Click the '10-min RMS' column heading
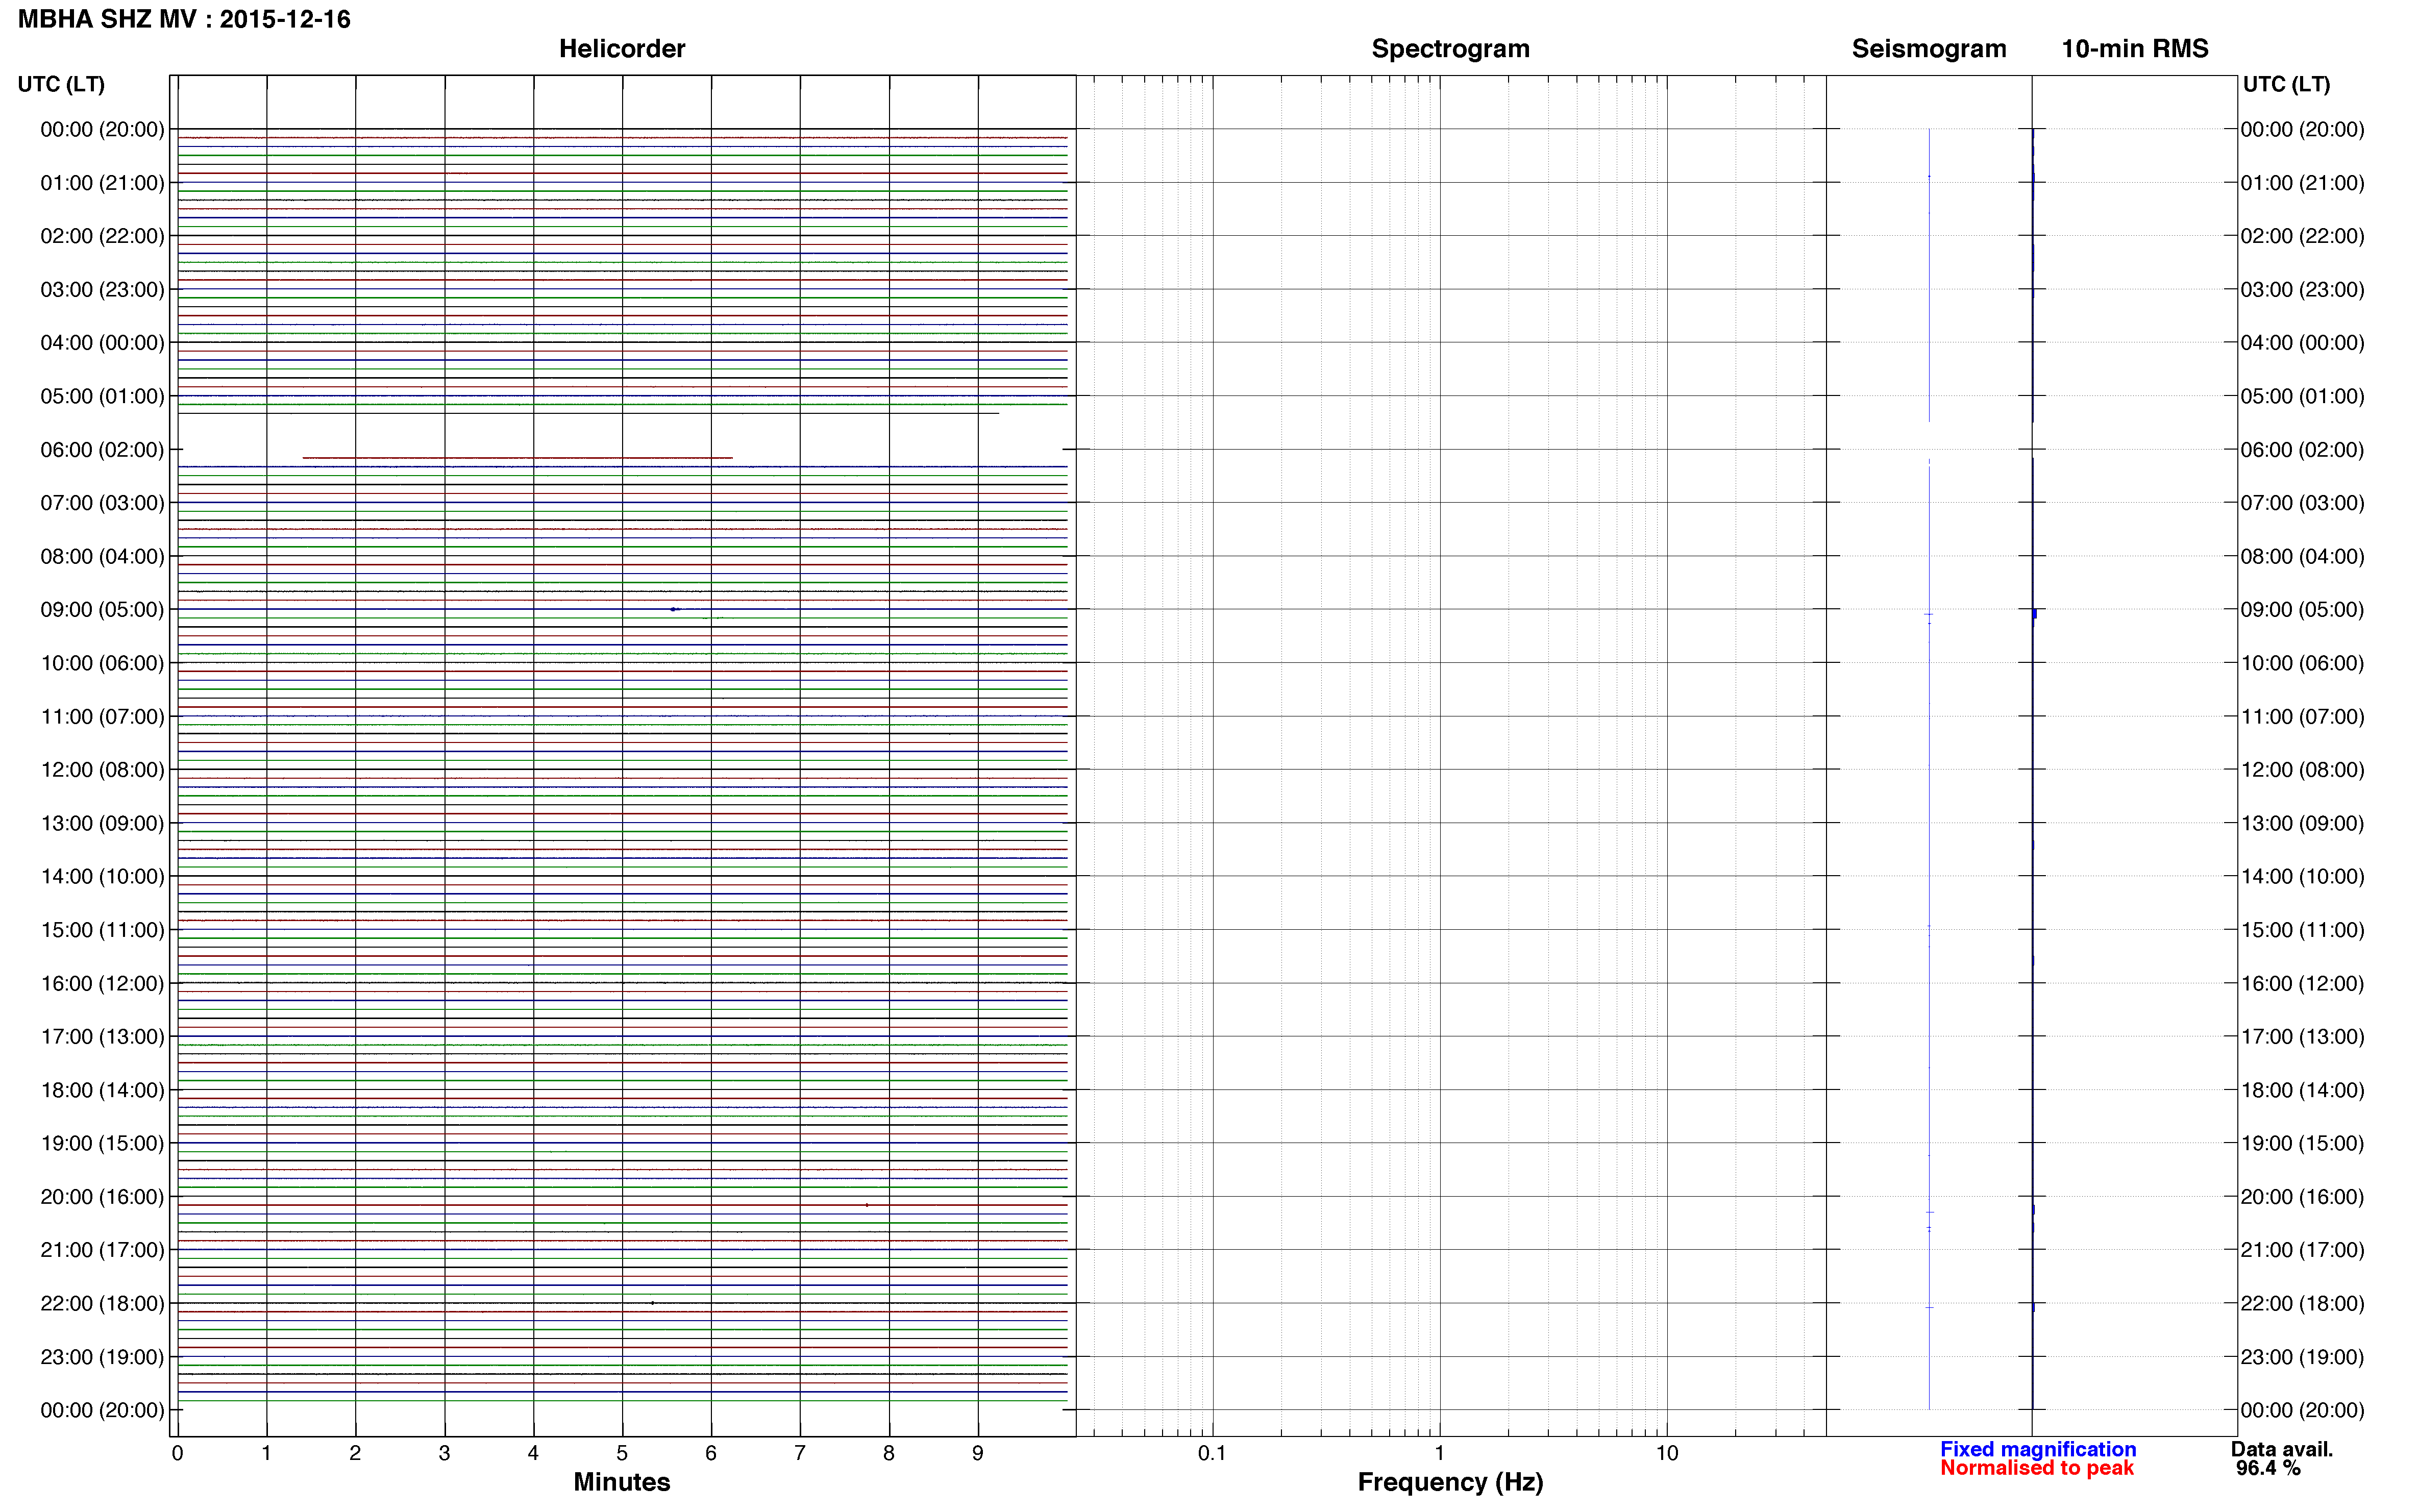This screenshot has height=1512, width=2419. [2135, 49]
